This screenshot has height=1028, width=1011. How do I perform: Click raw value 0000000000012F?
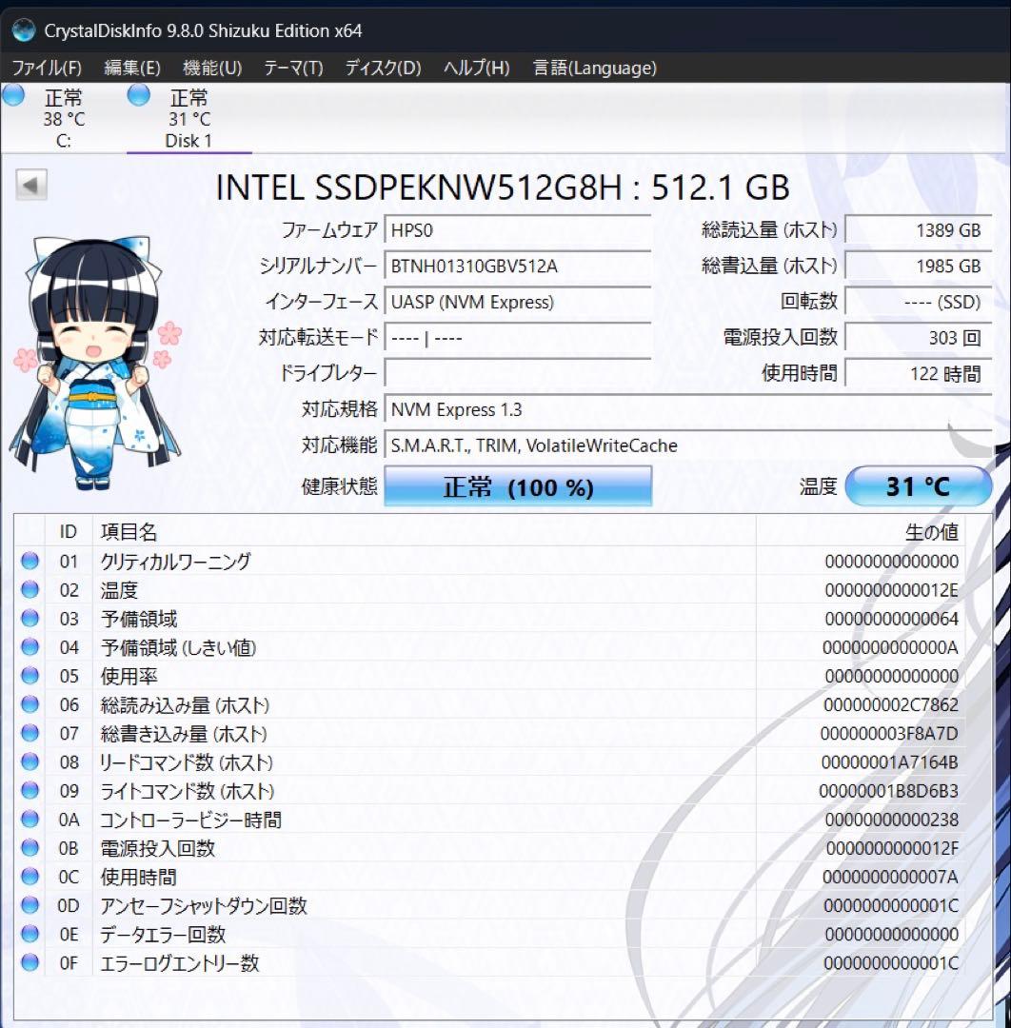(x=892, y=848)
